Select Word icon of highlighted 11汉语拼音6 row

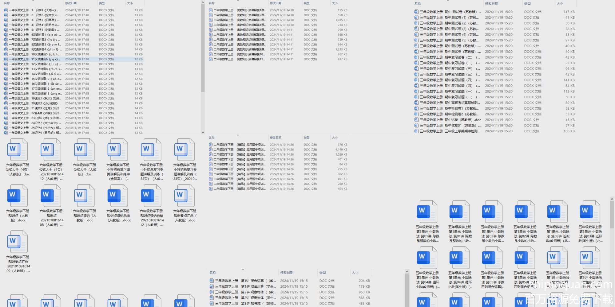coord(6,59)
